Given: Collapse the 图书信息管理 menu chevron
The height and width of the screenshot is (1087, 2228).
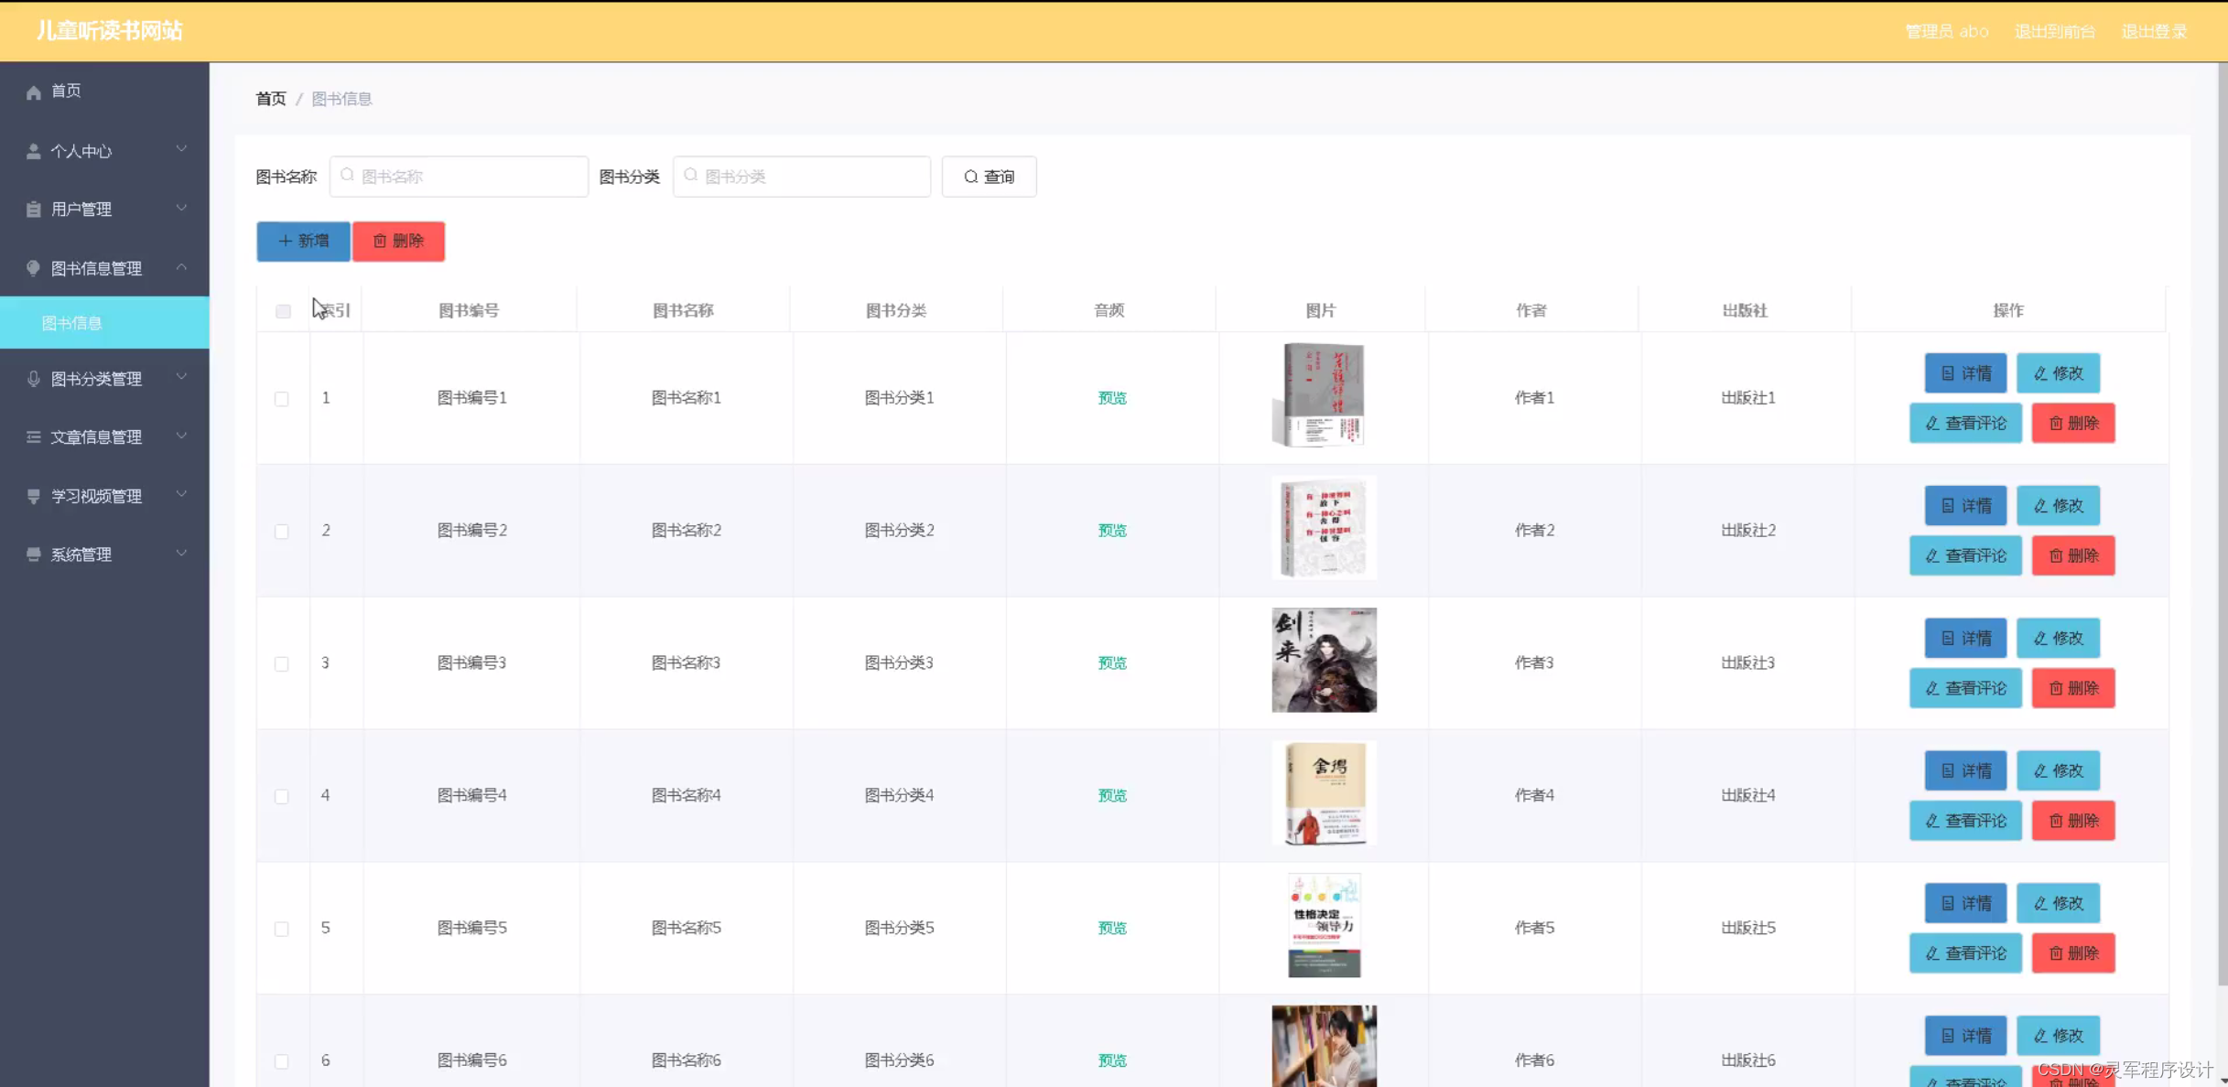Looking at the screenshot, I should [x=181, y=267].
